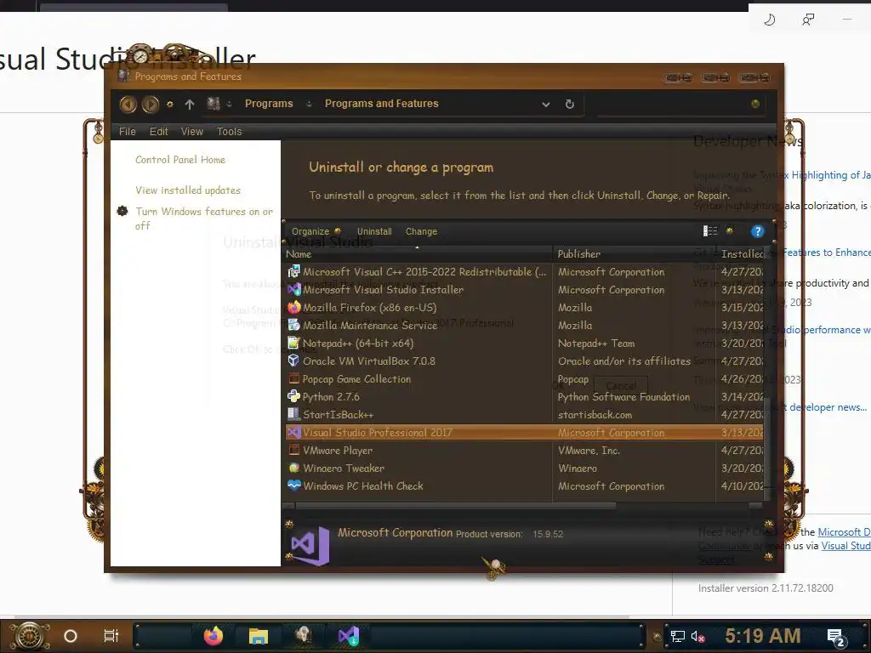
Task: Open the view options dropdown arrow
Action: [729, 231]
